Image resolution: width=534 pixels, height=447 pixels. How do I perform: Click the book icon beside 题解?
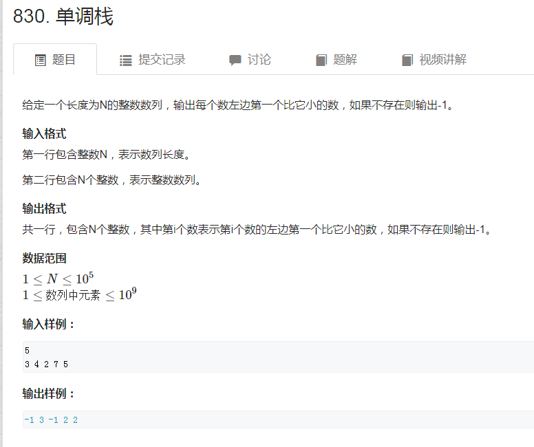pos(321,61)
